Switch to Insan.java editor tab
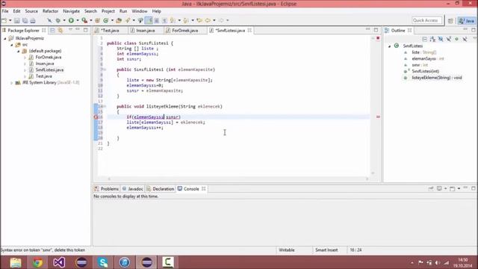The height and width of the screenshot is (269, 478). point(146,31)
